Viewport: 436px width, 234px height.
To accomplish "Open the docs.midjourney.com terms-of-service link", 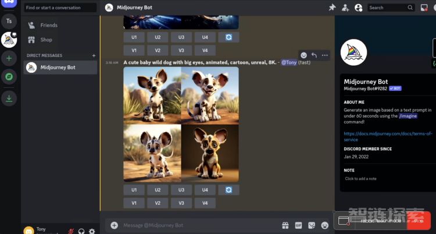I will (388, 136).
